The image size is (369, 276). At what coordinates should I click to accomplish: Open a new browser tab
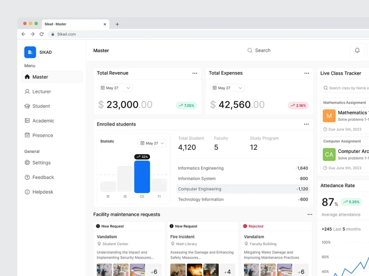pyautogui.click(x=117, y=24)
